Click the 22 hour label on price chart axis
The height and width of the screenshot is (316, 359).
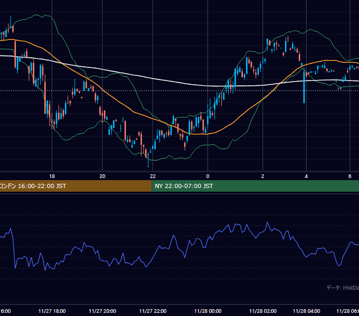[153, 176]
